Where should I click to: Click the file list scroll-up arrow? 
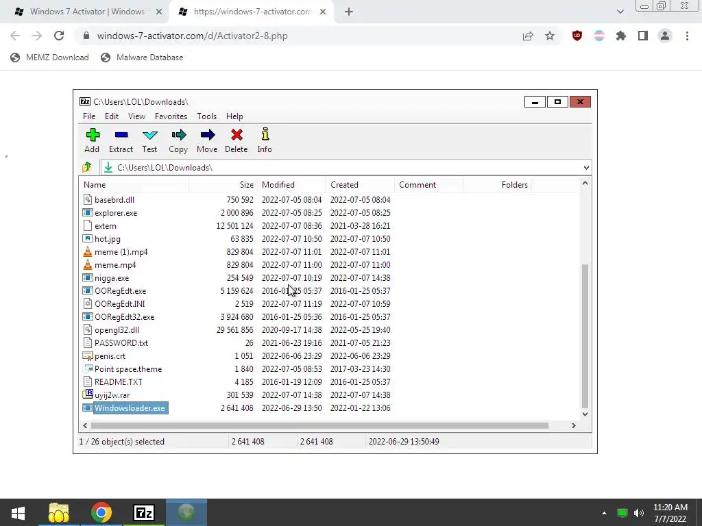(585, 183)
